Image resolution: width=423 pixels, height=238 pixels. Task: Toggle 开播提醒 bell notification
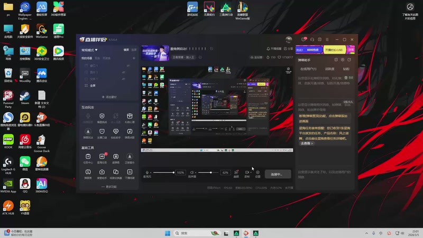point(274,49)
